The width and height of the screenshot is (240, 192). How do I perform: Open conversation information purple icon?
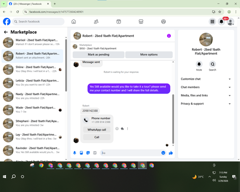[169, 36]
